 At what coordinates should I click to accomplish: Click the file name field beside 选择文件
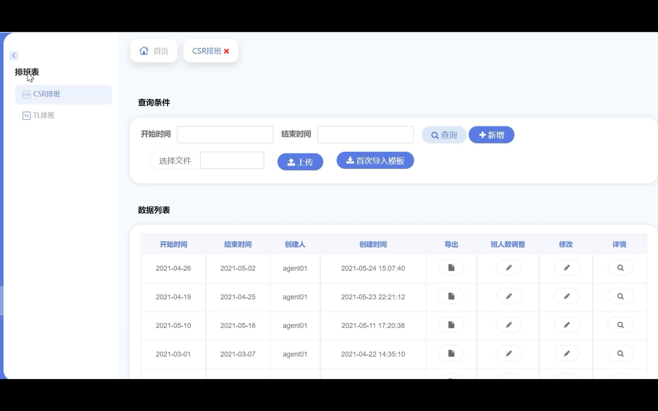232,161
